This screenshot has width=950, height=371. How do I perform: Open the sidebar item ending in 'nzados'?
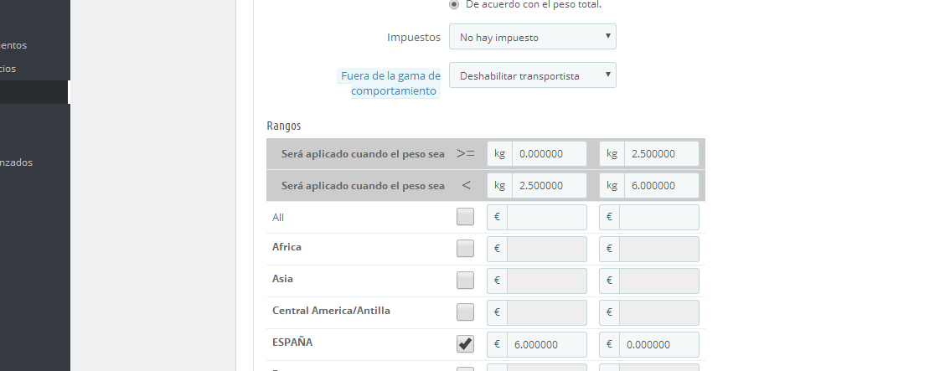click(17, 162)
